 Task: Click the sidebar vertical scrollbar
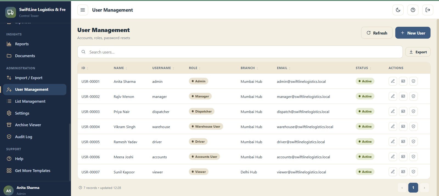coord(70,152)
